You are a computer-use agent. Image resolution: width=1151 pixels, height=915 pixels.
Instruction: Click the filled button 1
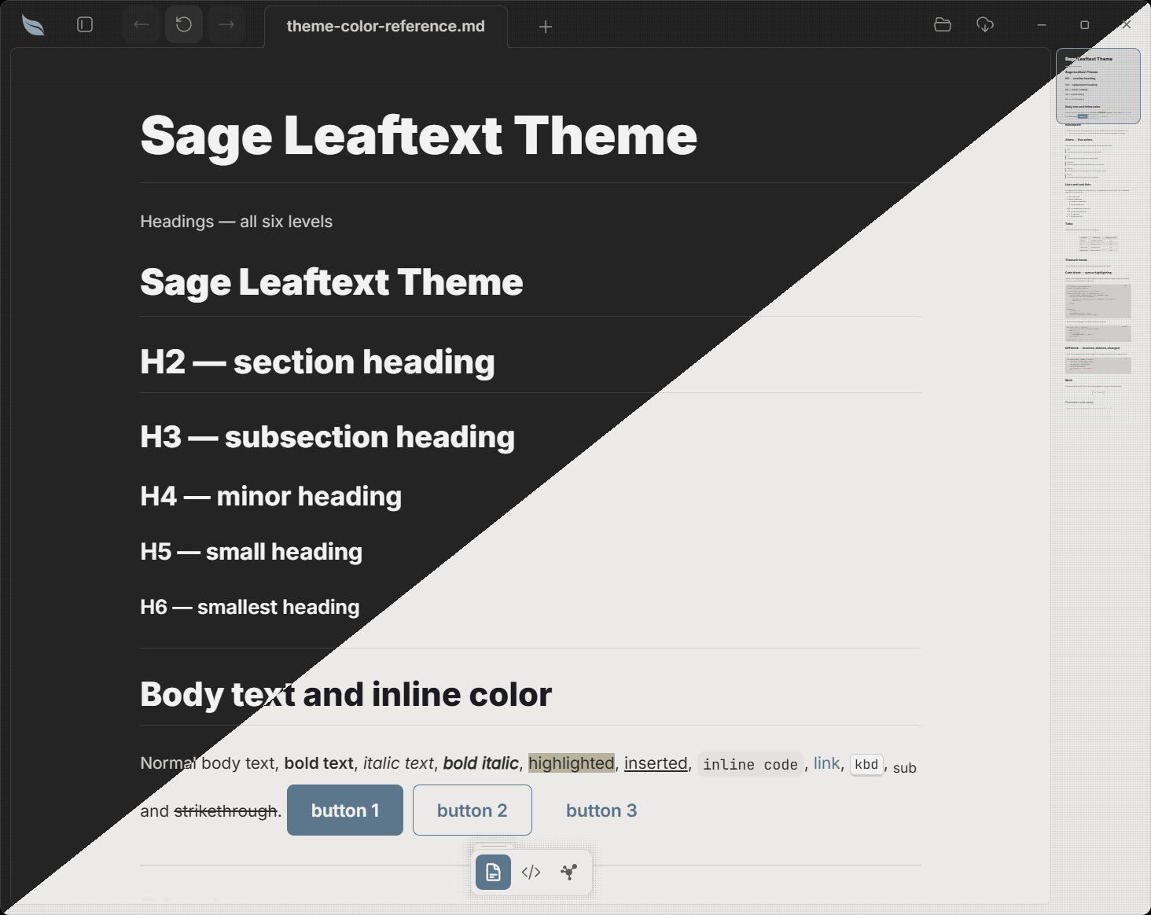[345, 810]
